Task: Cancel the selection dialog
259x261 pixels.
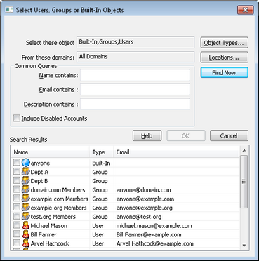Action: (x=229, y=135)
